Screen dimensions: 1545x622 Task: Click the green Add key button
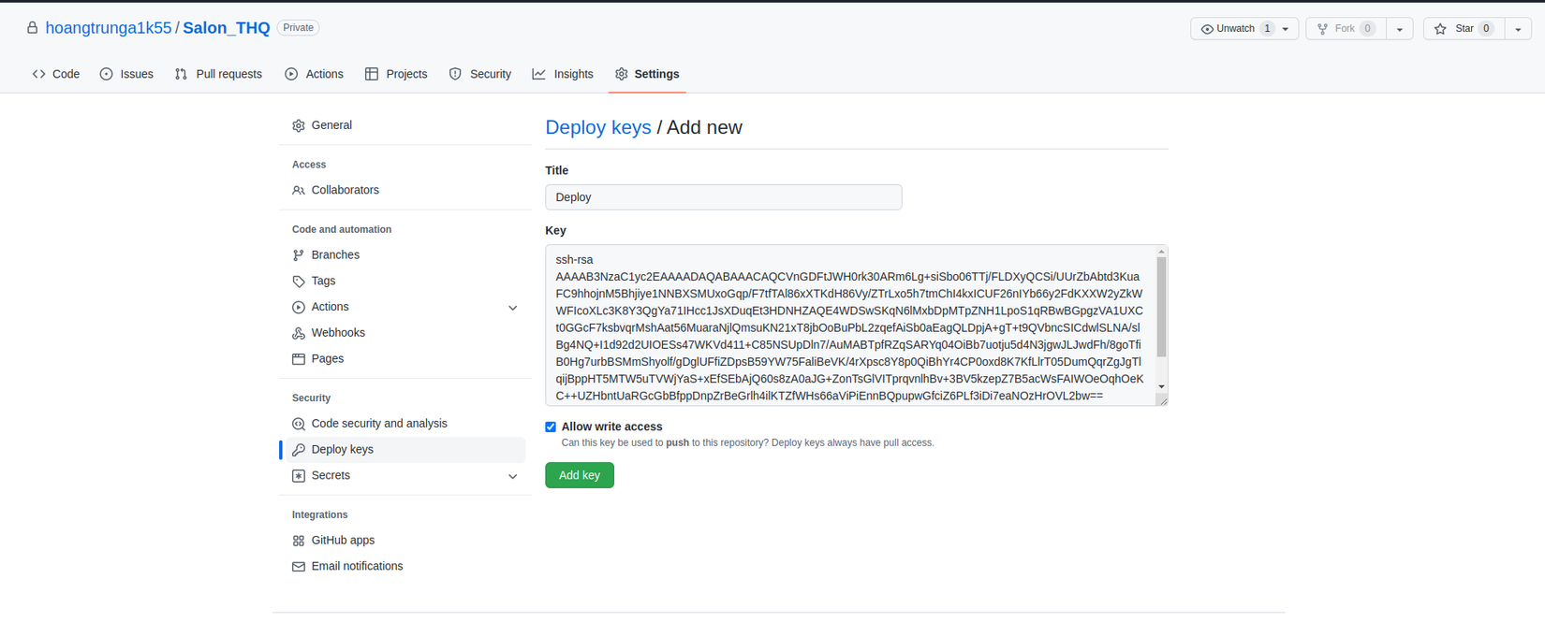pyautogui.click(x=580, y=475)
